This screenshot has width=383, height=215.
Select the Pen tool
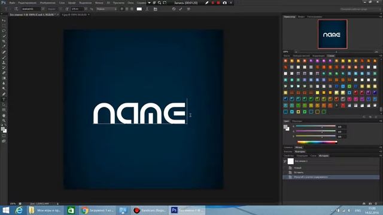click(x=4, y=94)
